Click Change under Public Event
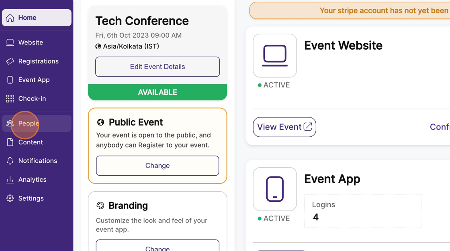The image size is (450, 251). click(x=157, y=166)
